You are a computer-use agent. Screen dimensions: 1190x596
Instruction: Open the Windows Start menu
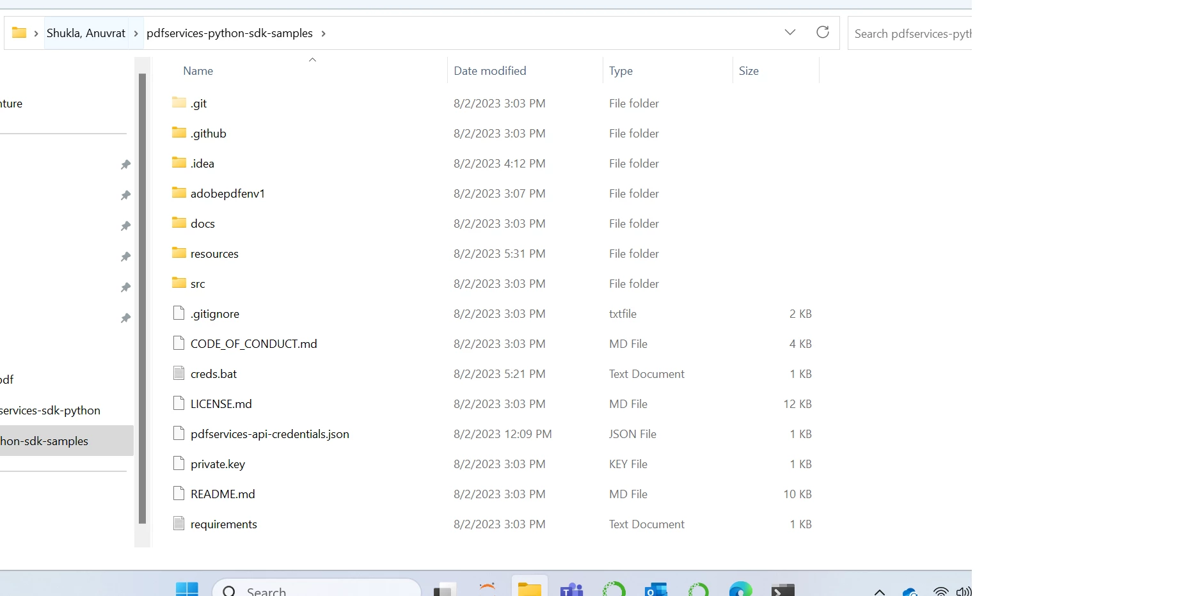187,590
